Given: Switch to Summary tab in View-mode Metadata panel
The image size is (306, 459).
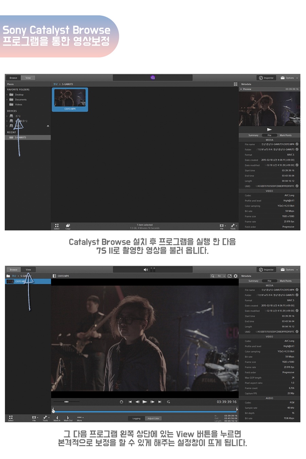Looking at the screenshot, I should click(x=253, y=281).
